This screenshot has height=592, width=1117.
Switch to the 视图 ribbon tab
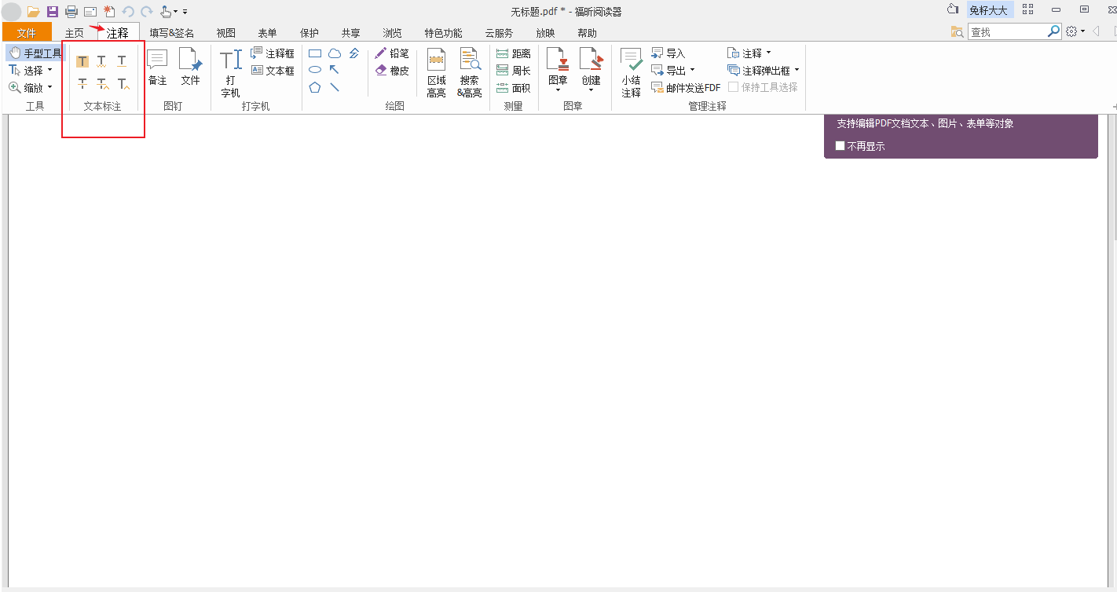click(x=225, y=33)
